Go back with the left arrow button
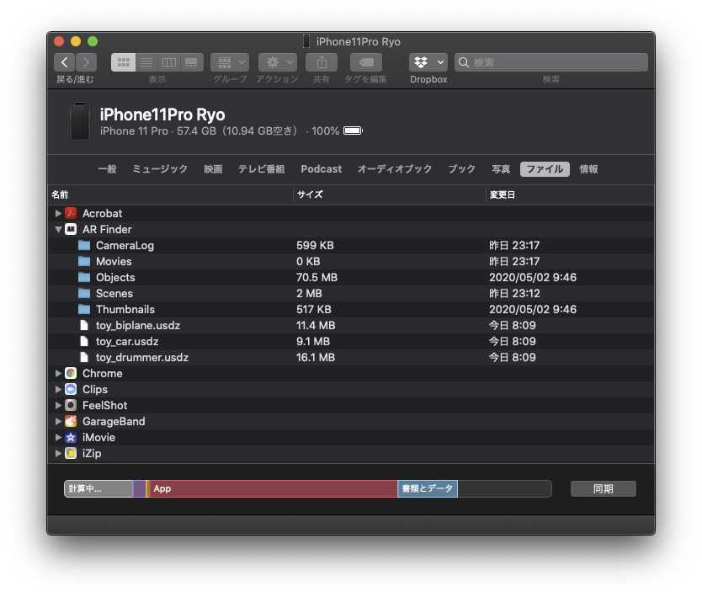Viewport: 702px width, 597px height. [x=64, y=62]
